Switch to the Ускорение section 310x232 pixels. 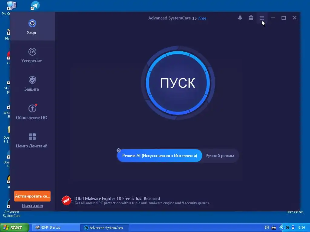click(x=32, y=55)
